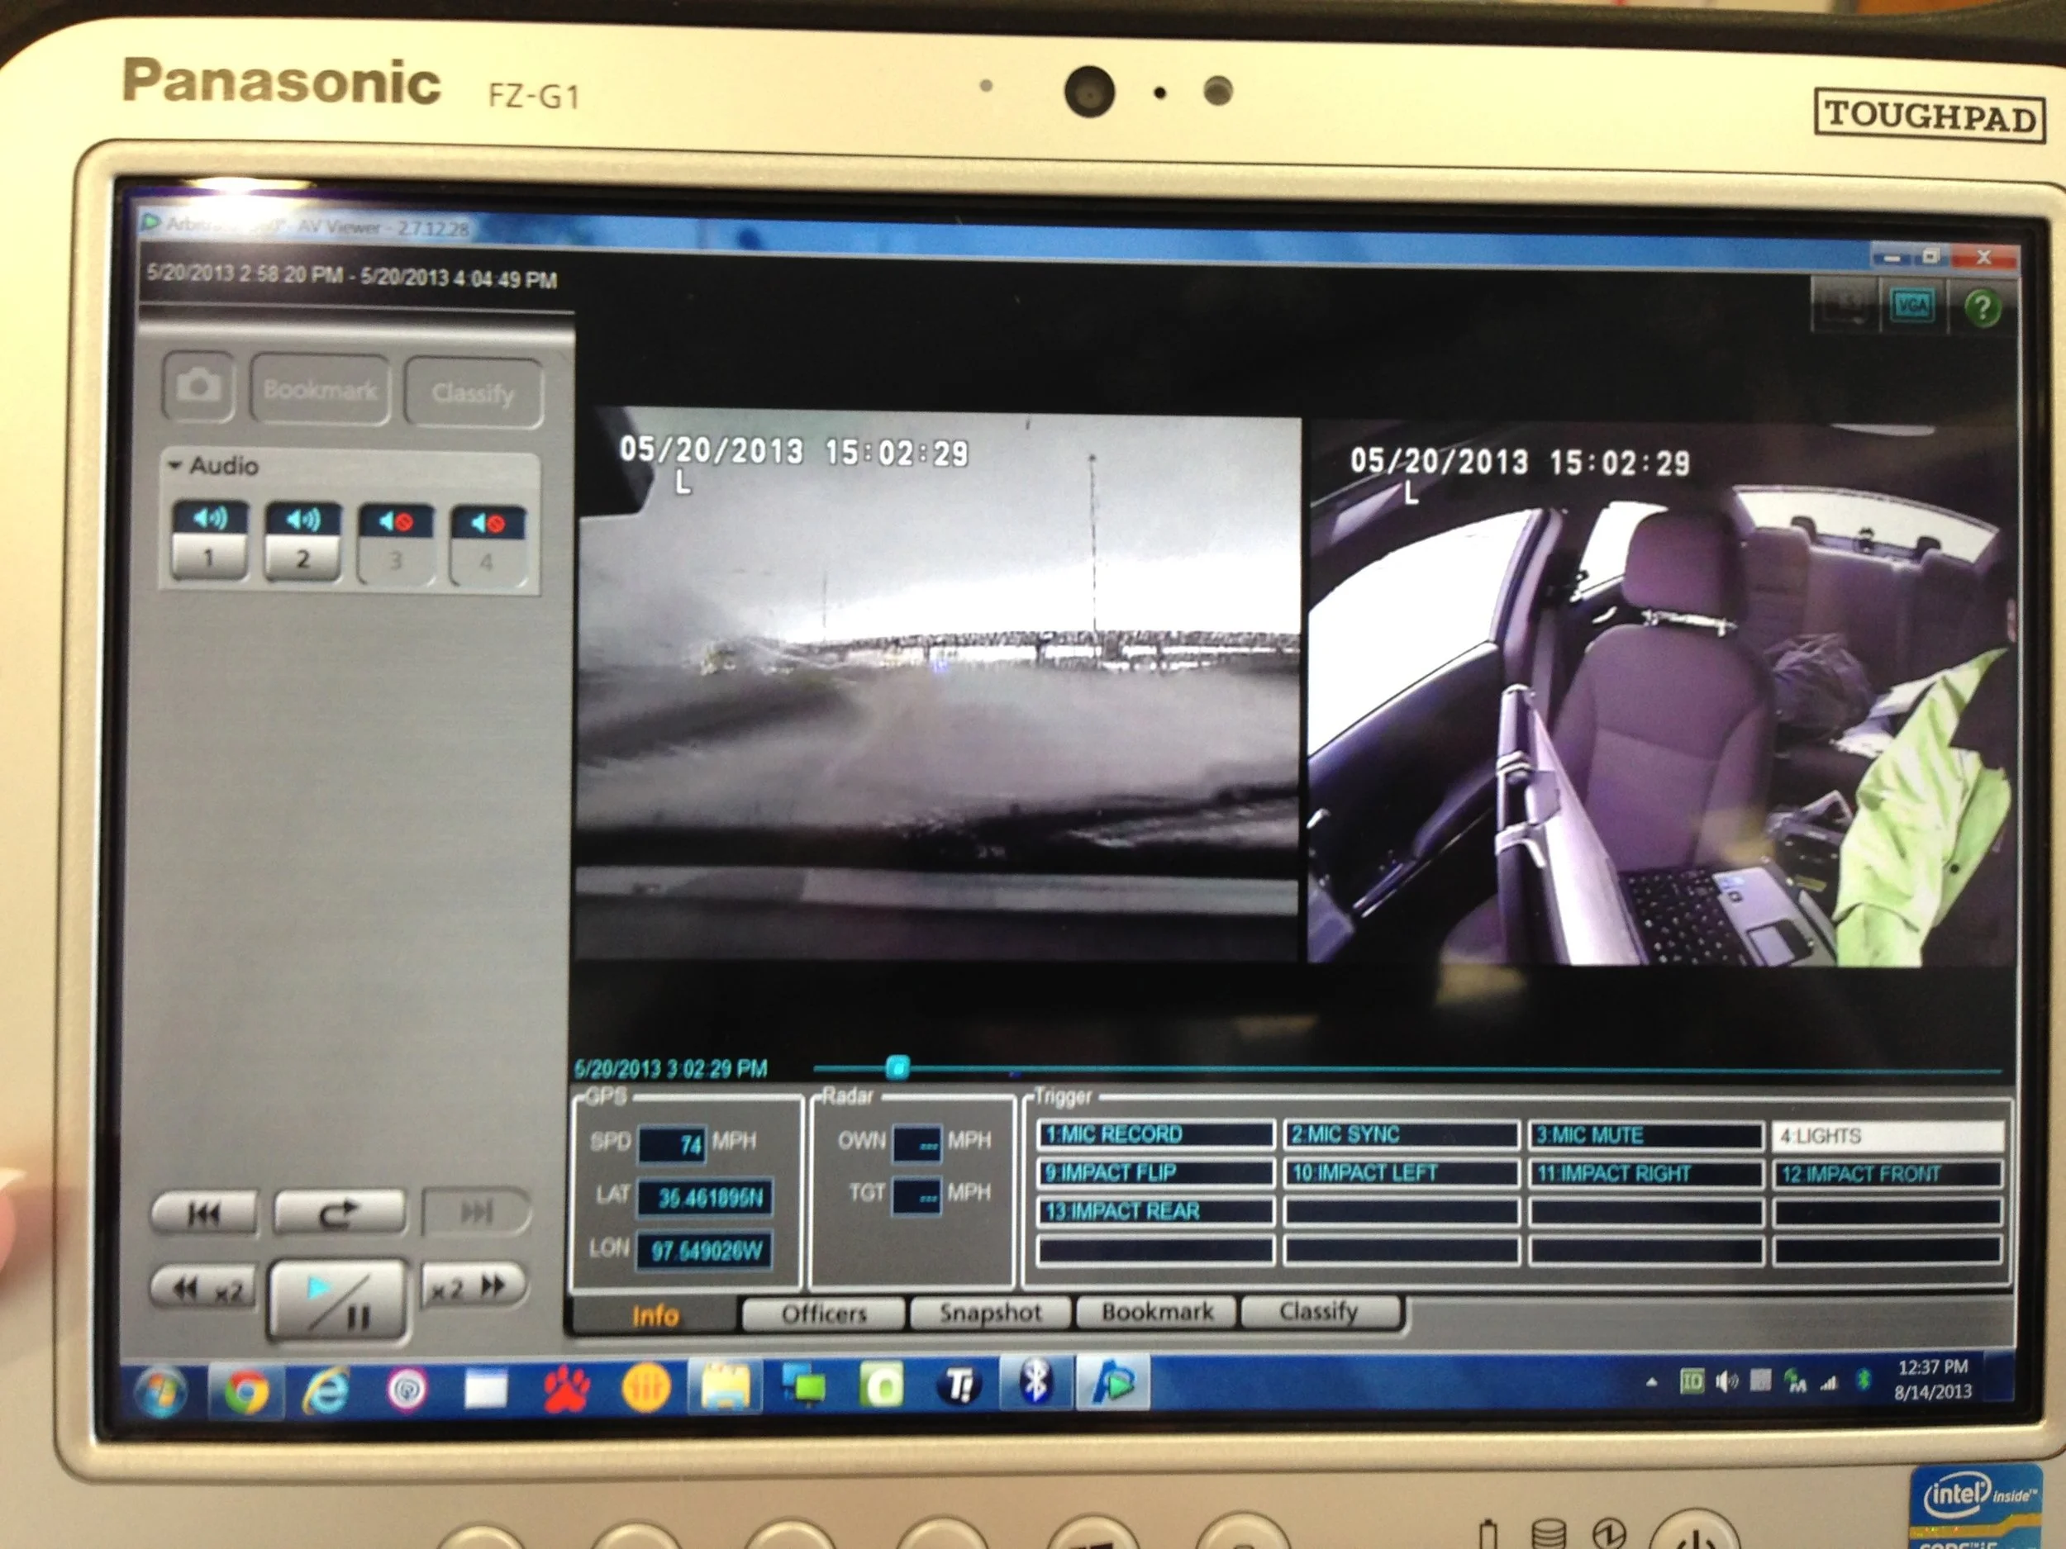Skip to the previous recording

(205, 1213)
